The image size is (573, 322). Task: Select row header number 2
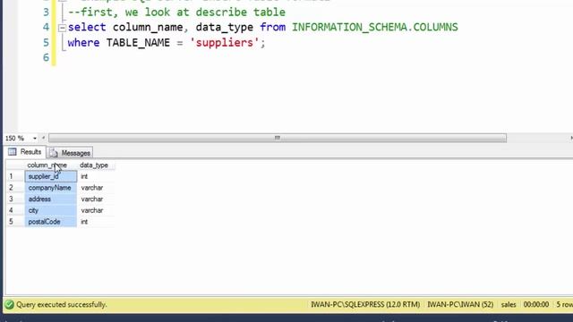[15, 188]
